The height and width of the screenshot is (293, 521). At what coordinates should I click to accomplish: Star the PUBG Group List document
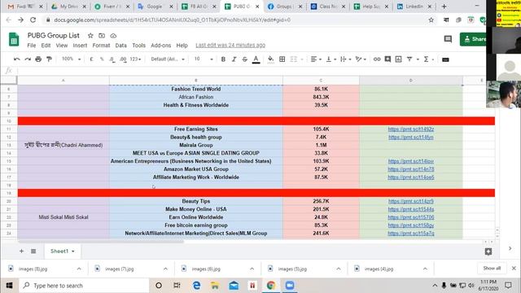point(90,36)
